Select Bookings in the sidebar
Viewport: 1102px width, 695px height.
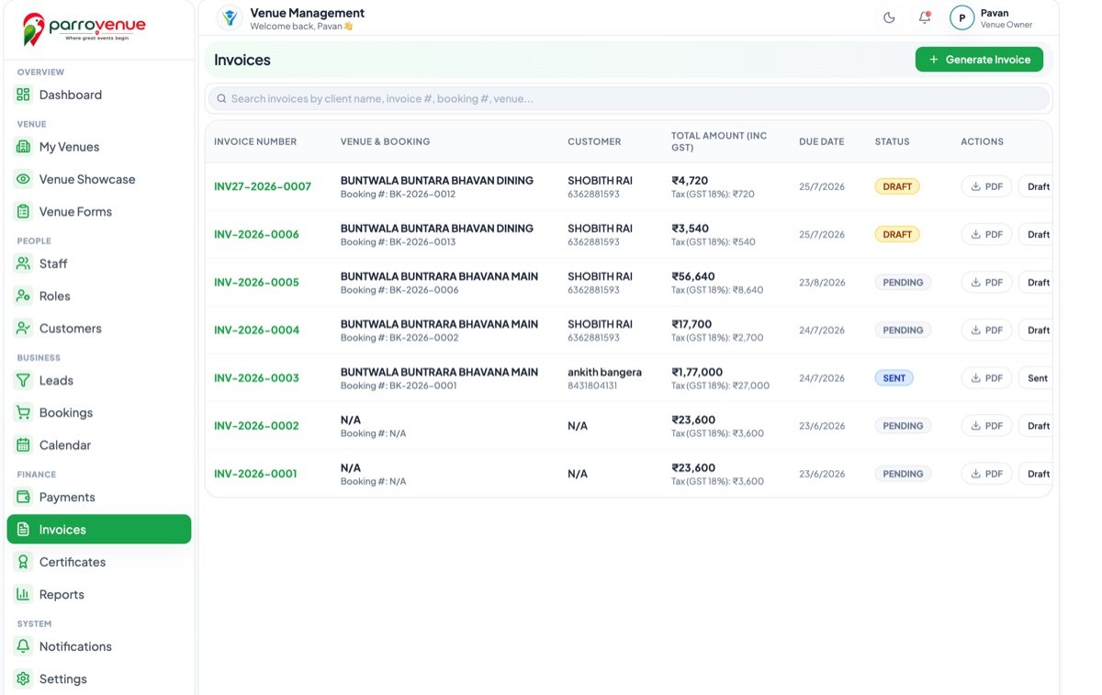(x=99, y=412)
